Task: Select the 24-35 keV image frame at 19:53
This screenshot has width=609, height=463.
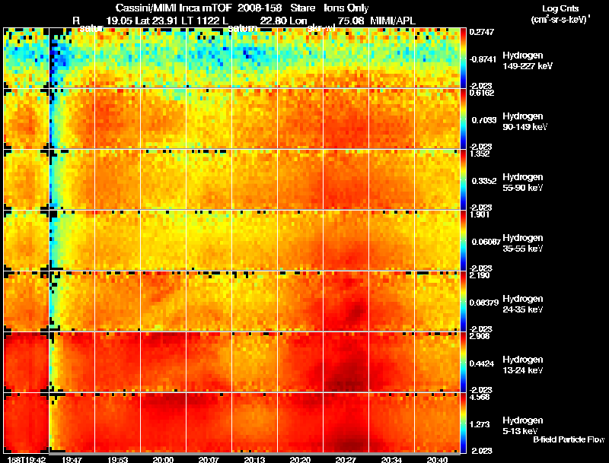Action: (118, 301)
